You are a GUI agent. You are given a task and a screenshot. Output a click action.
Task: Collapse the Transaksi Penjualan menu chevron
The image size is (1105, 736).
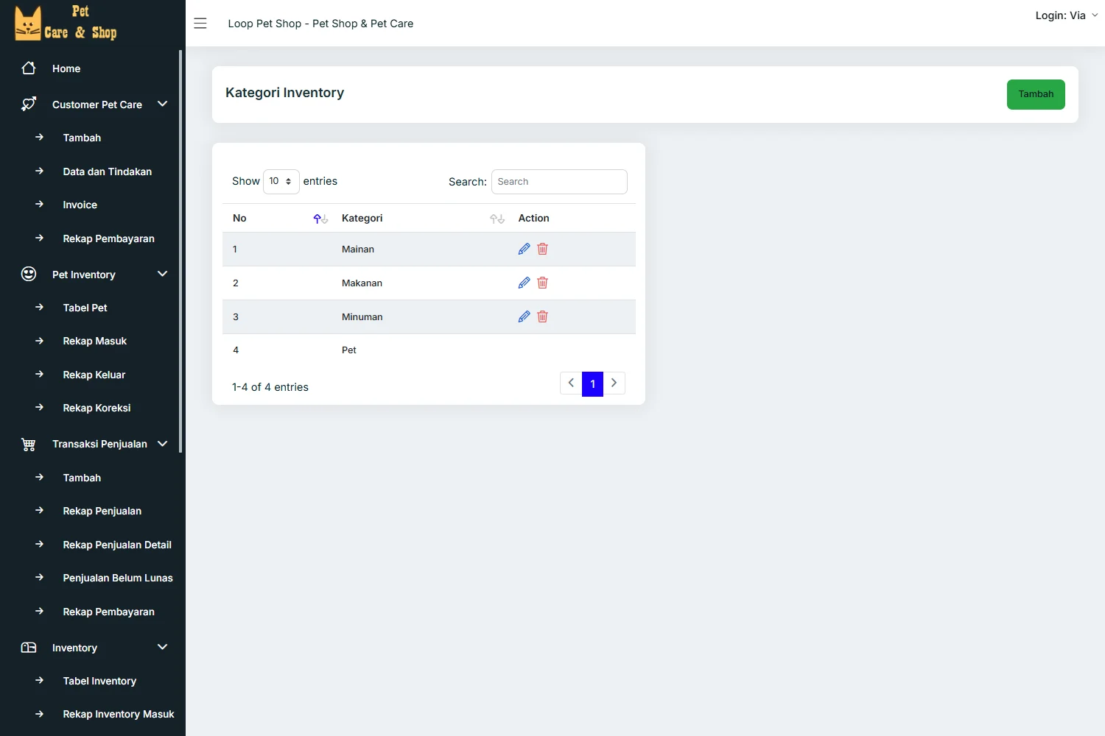click(x=163, y=443)
